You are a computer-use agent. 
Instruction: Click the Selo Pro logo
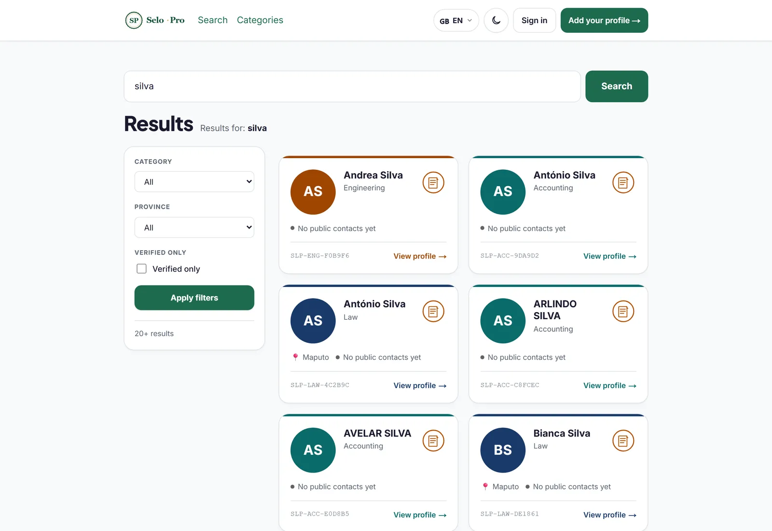click(x=155, y=20)
